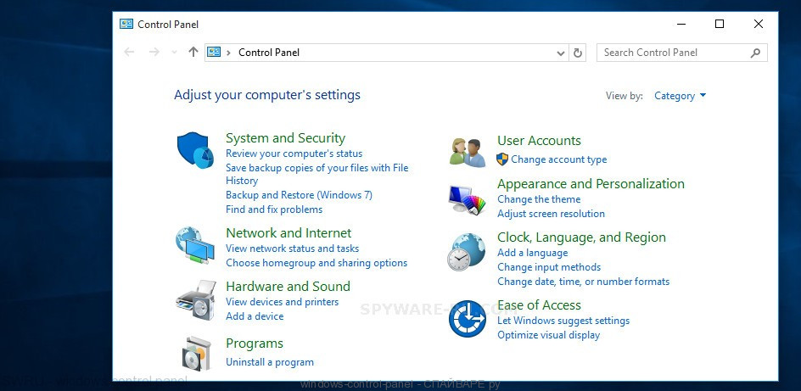Open the Clock, Language, and Region globe-and-clock icon

click(x=467, y=252)
